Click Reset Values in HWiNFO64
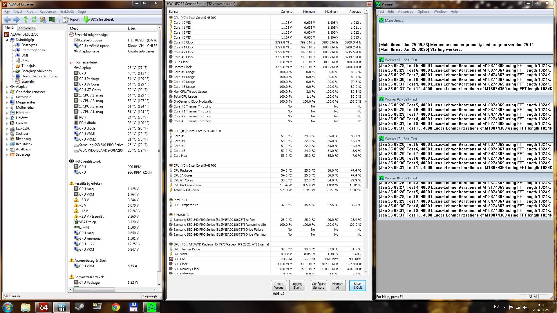 (x=278, y=286)
